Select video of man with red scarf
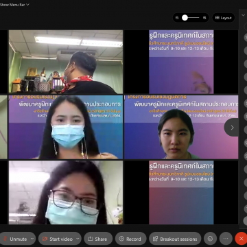 tap(66, 62)
